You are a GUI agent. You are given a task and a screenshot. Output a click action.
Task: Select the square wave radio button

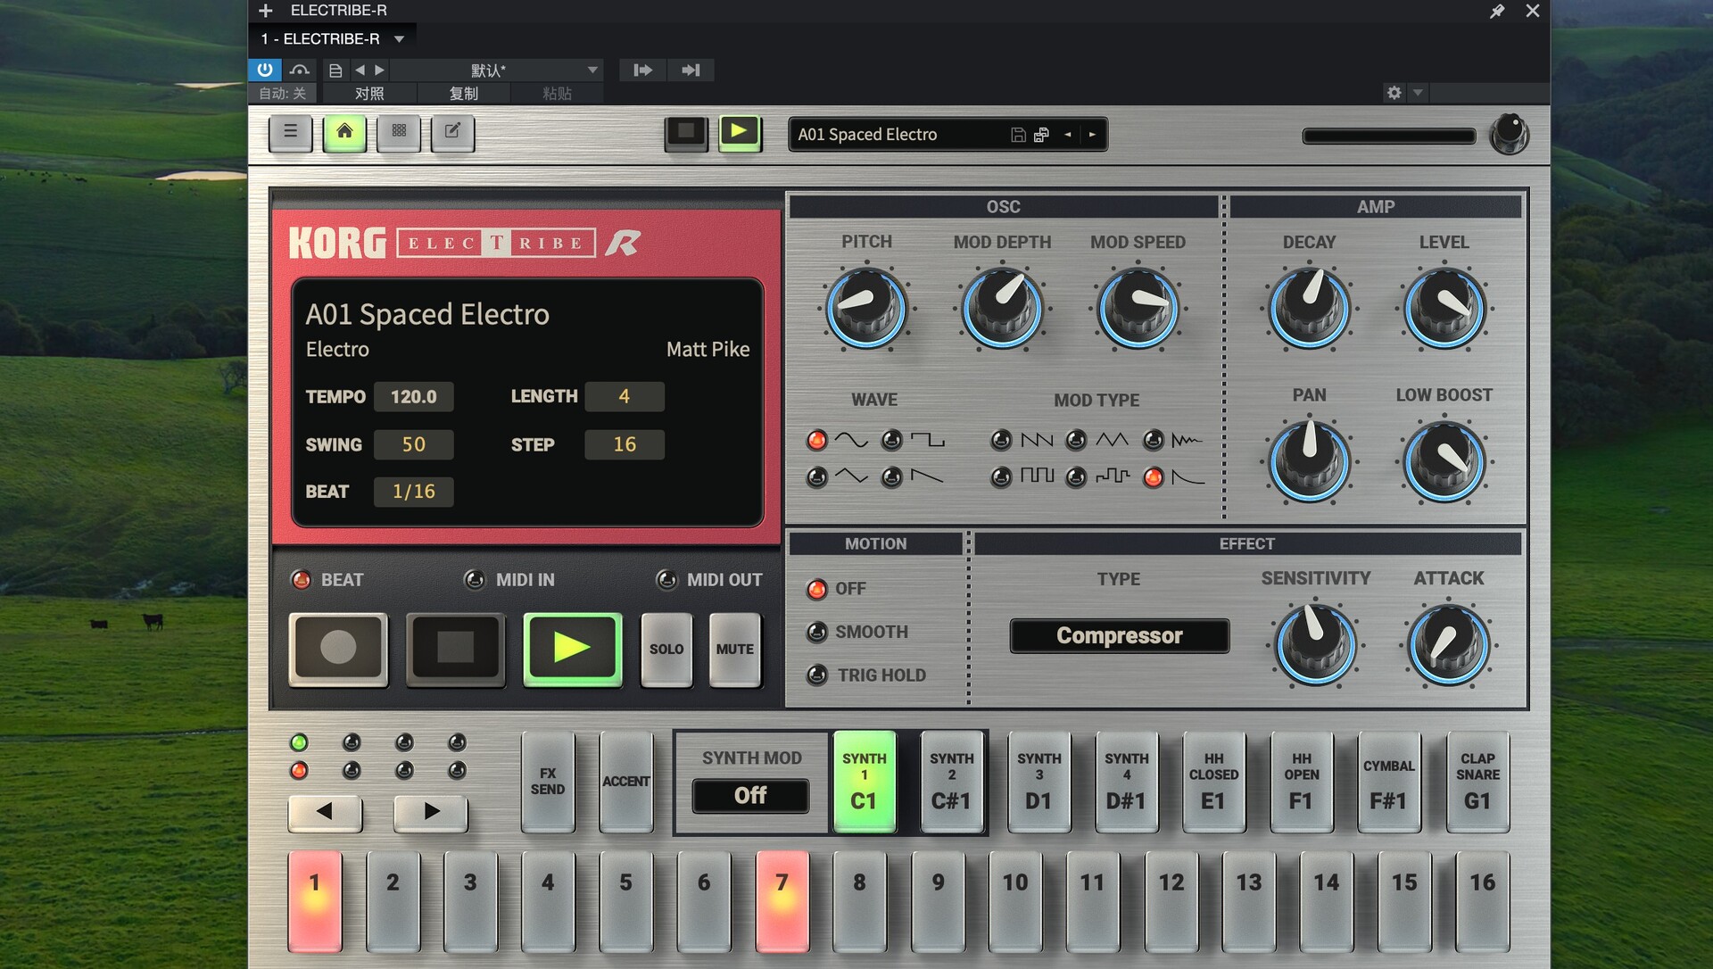pyautogui.click(x=891, y=439)
